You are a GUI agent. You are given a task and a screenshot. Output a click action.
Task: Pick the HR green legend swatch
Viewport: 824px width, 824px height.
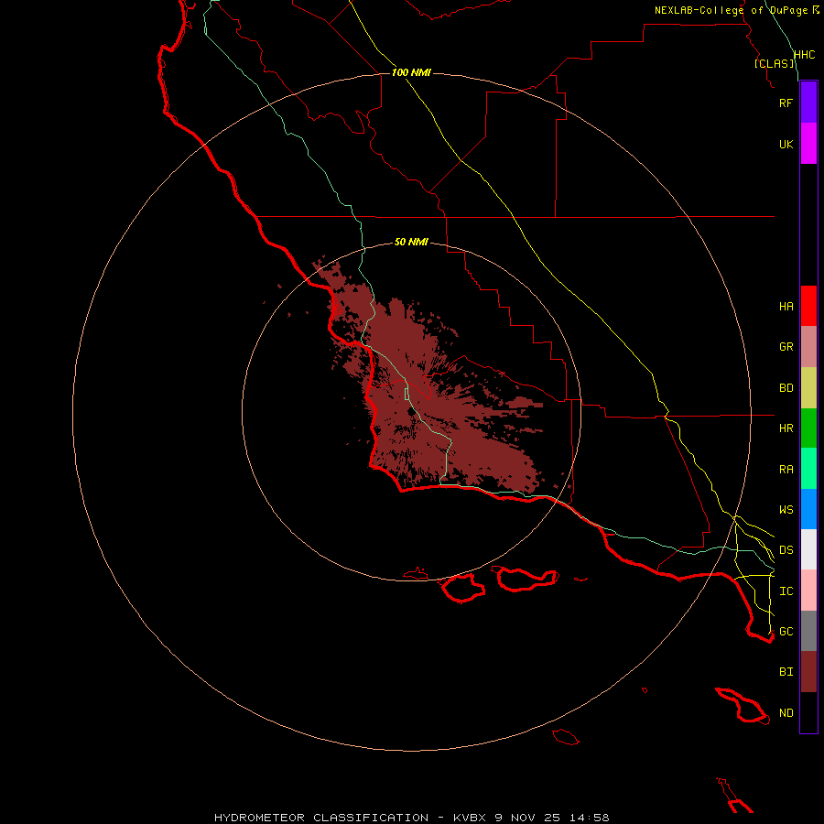[x=808, y=428]
